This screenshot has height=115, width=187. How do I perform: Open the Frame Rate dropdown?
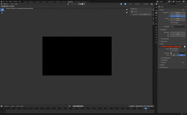coord(178,27)
